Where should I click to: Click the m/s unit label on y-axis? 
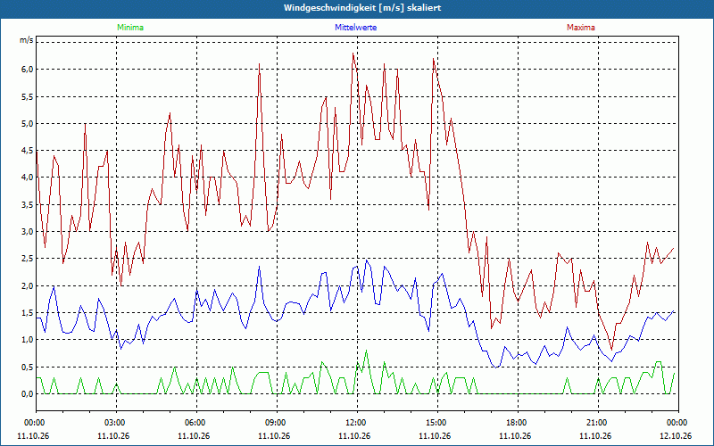click(x=27, y=40)
